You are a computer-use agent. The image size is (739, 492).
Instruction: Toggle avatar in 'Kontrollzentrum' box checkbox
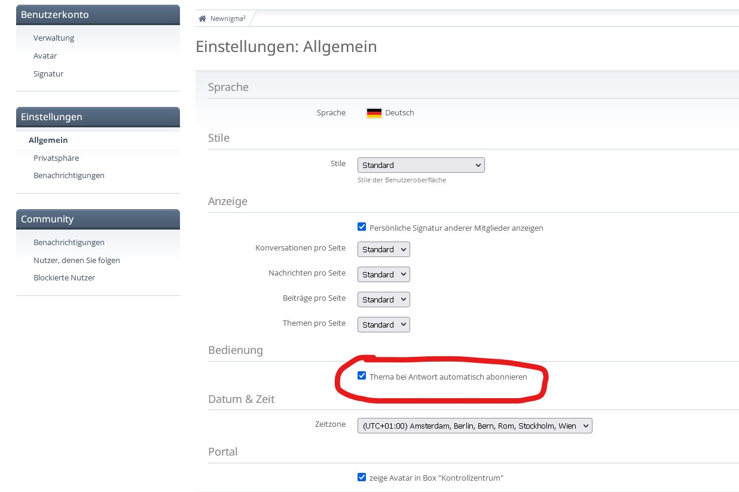[x=362, y=477]
